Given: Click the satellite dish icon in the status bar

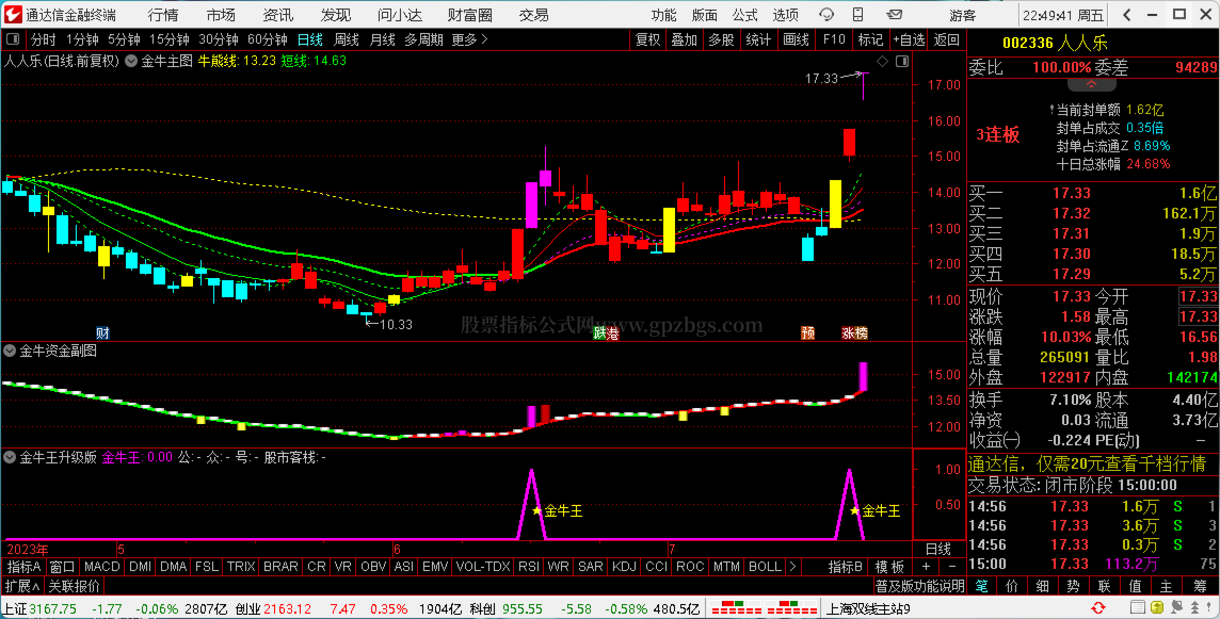Looking at the screenshot, I should pyautogui.click(x=1176, y=608).
